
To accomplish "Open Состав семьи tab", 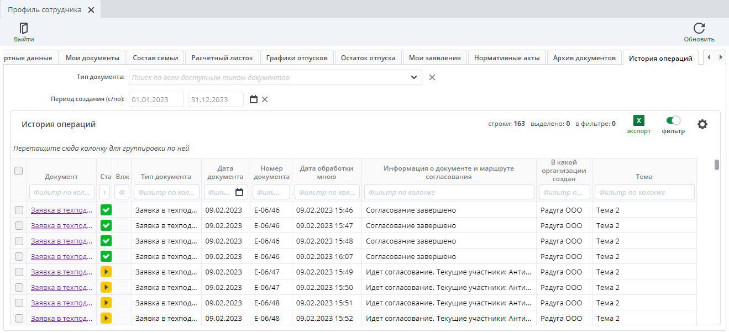I will pyautogui.click(x=155, y=57).
